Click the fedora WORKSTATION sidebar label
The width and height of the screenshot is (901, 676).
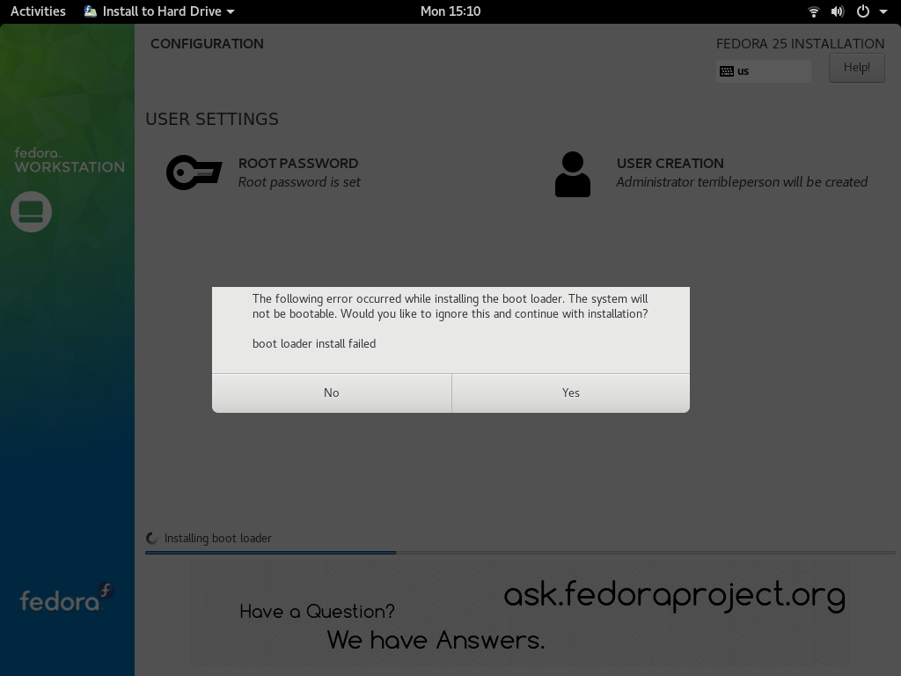coord(70,160)
